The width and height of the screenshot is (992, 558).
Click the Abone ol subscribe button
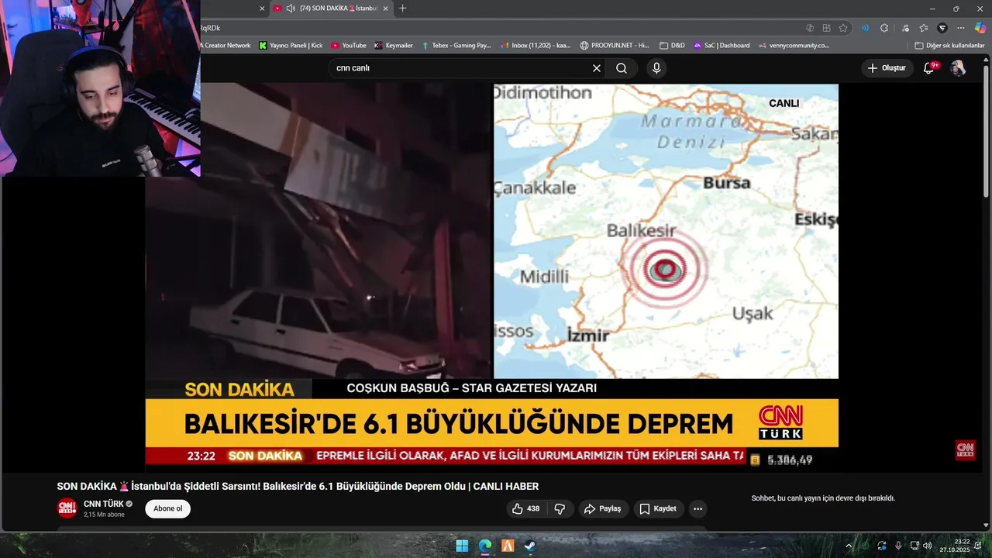pyautogui.click(x=167, y=508)
